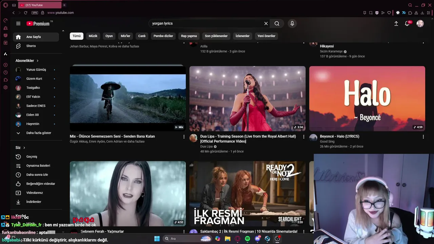Open Oynatma listeleri in sidebar

(x=36, y=166)
